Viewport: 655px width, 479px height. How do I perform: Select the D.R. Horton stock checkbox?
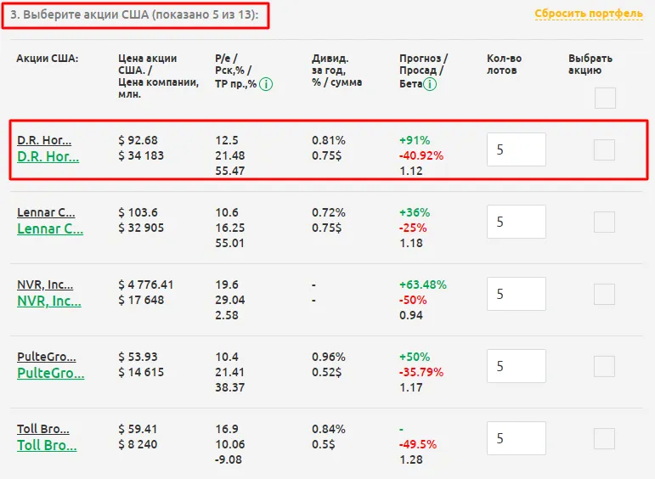604,149
